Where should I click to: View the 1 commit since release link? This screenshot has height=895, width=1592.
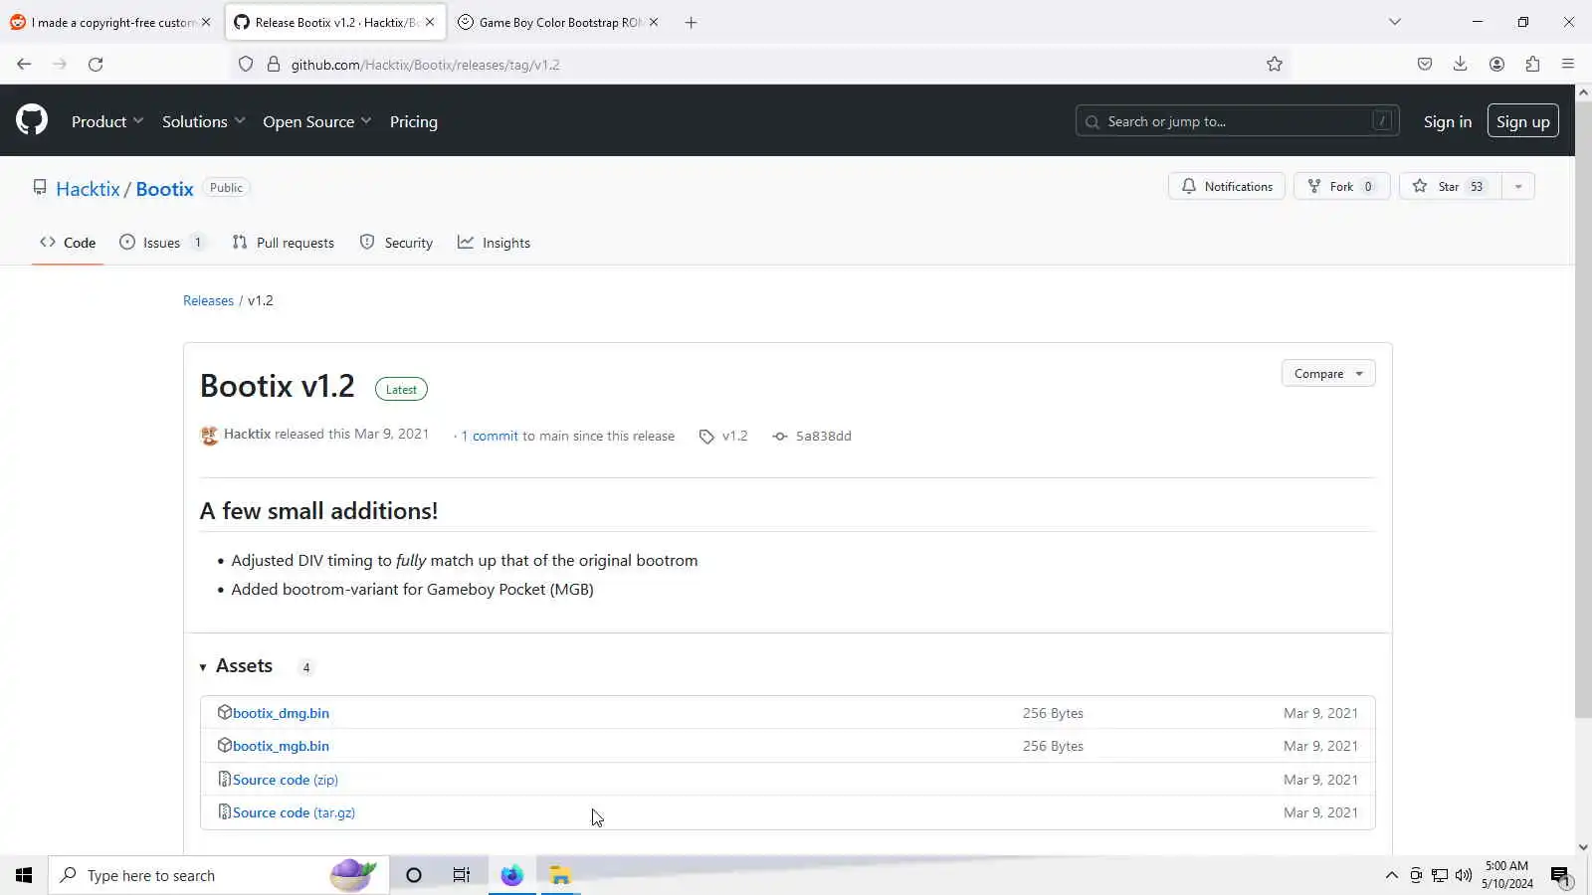[490, 436]
